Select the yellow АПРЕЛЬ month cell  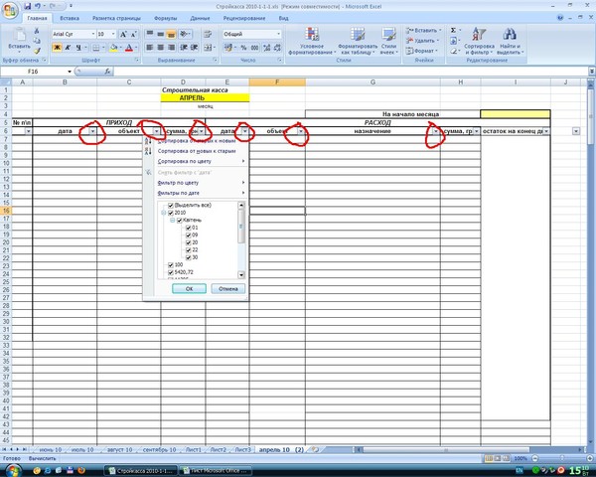click(x=205, y=97)
